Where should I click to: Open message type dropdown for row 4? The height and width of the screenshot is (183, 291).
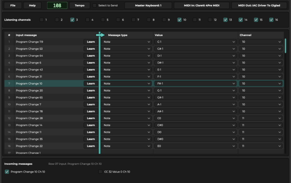(x=126, y=63)
